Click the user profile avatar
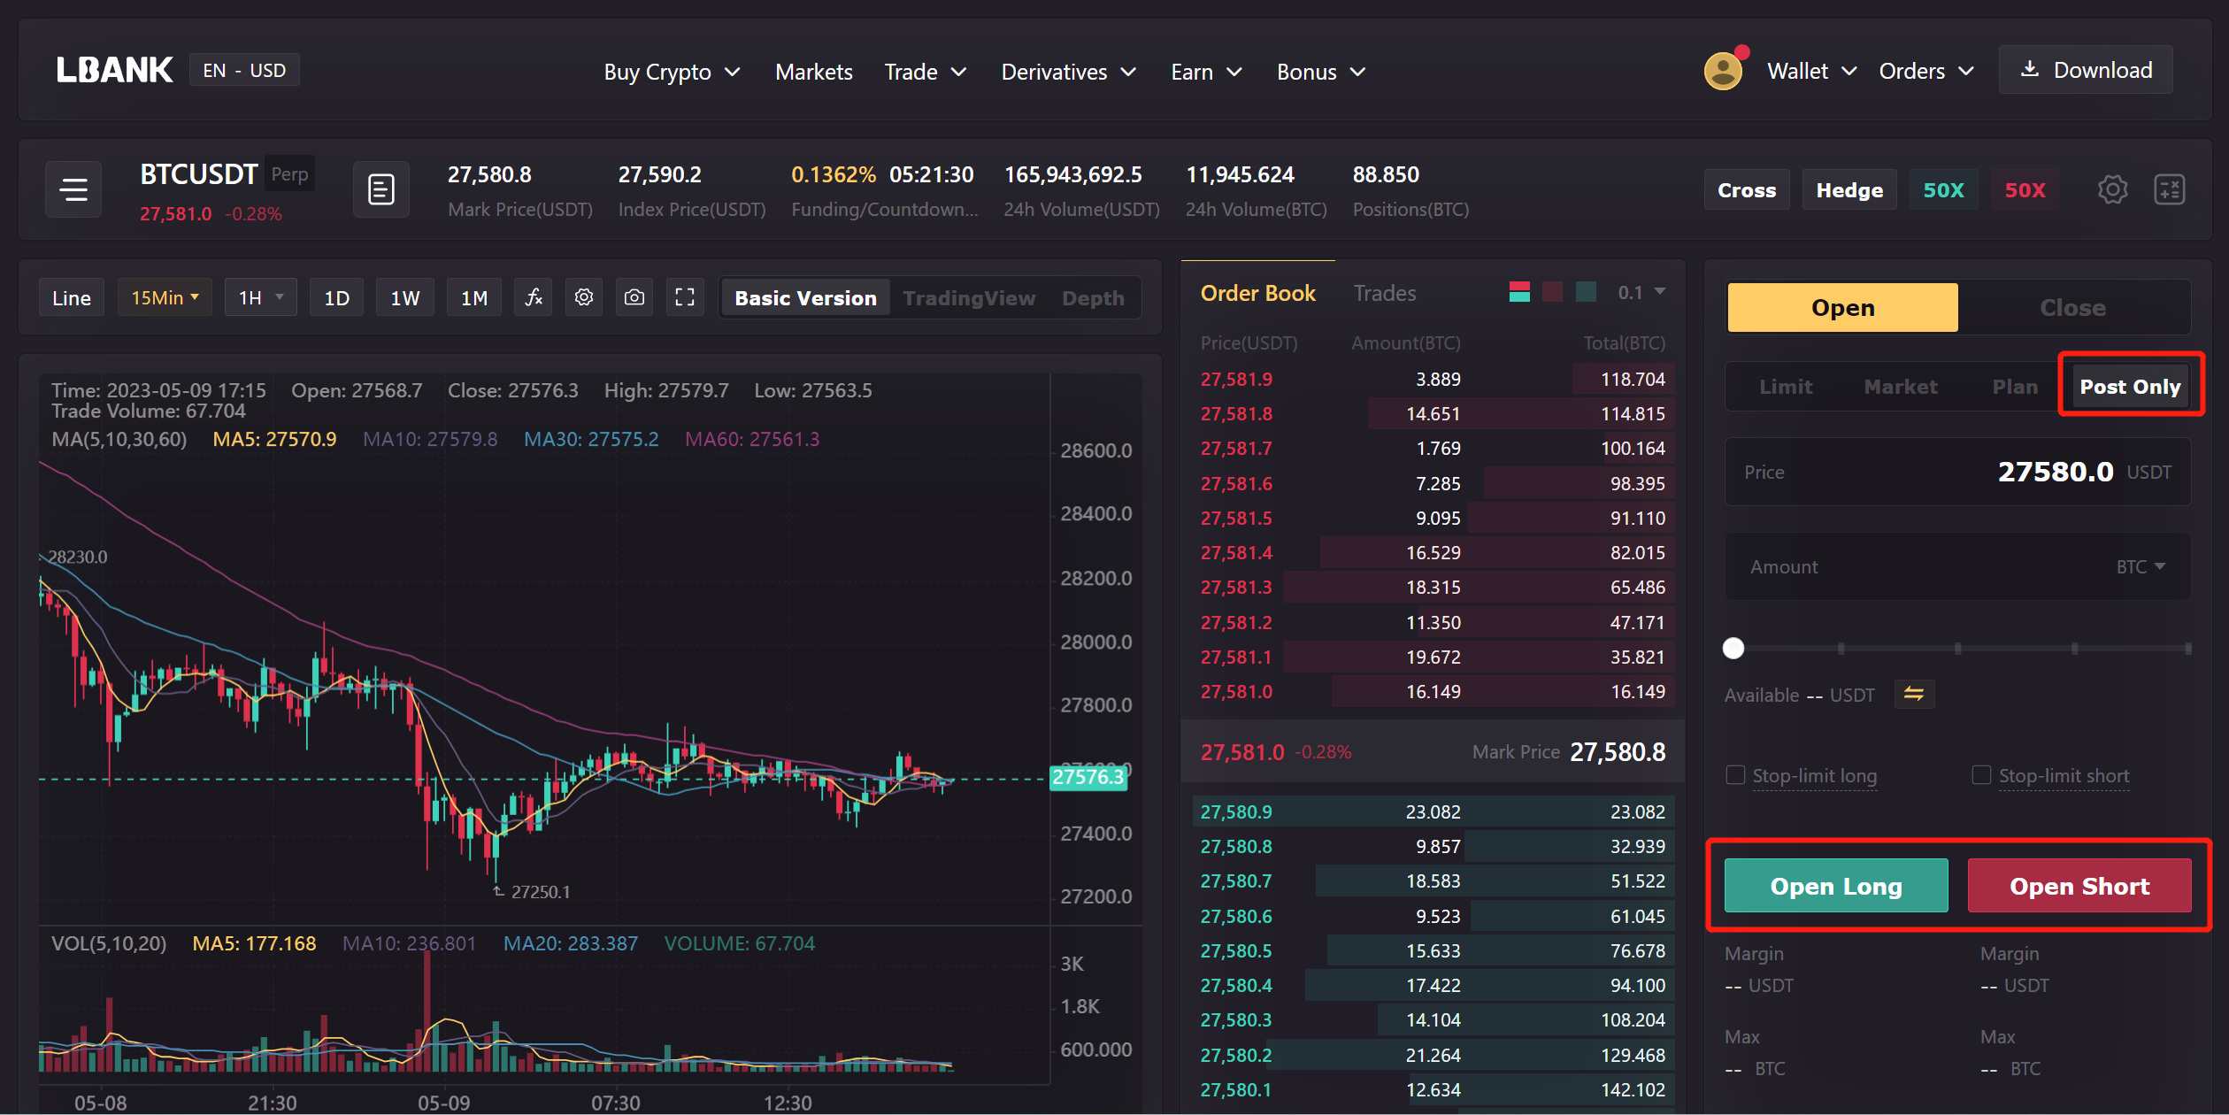Viewport: 2229px width, 1115px height. (x=1724, y=71)
